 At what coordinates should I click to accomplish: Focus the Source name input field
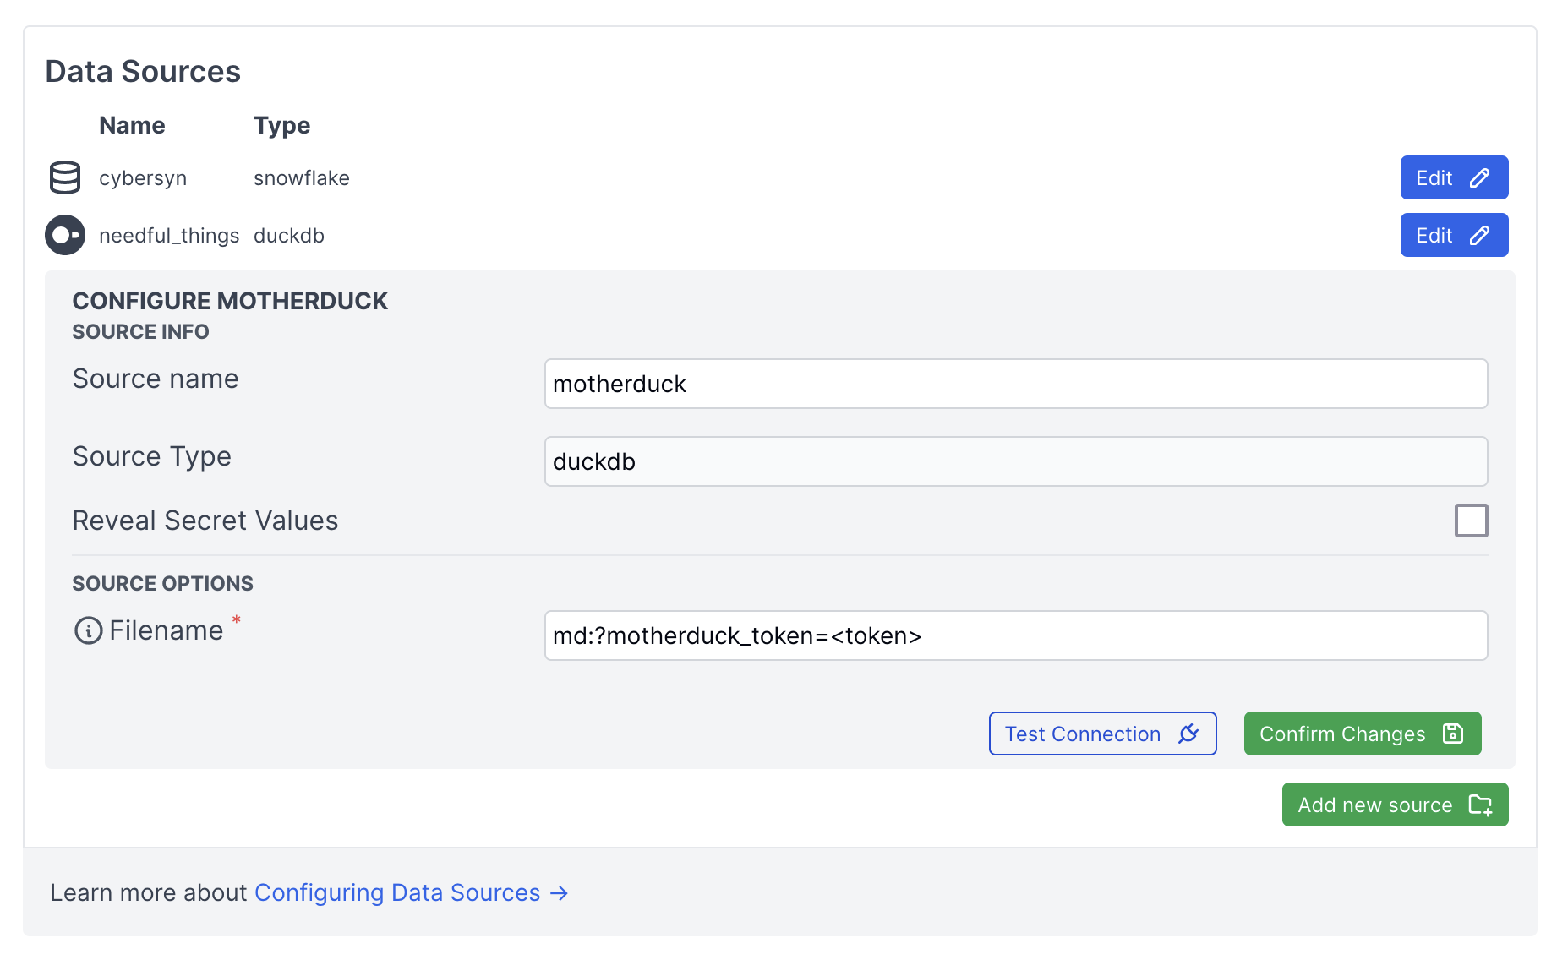(x=1016, y=384)
